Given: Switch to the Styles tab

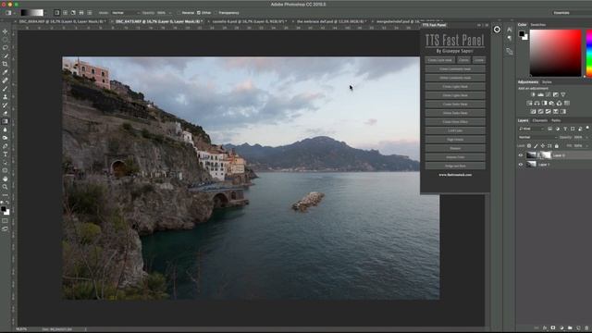Looking at the screenshot, I should pos(547,82).
